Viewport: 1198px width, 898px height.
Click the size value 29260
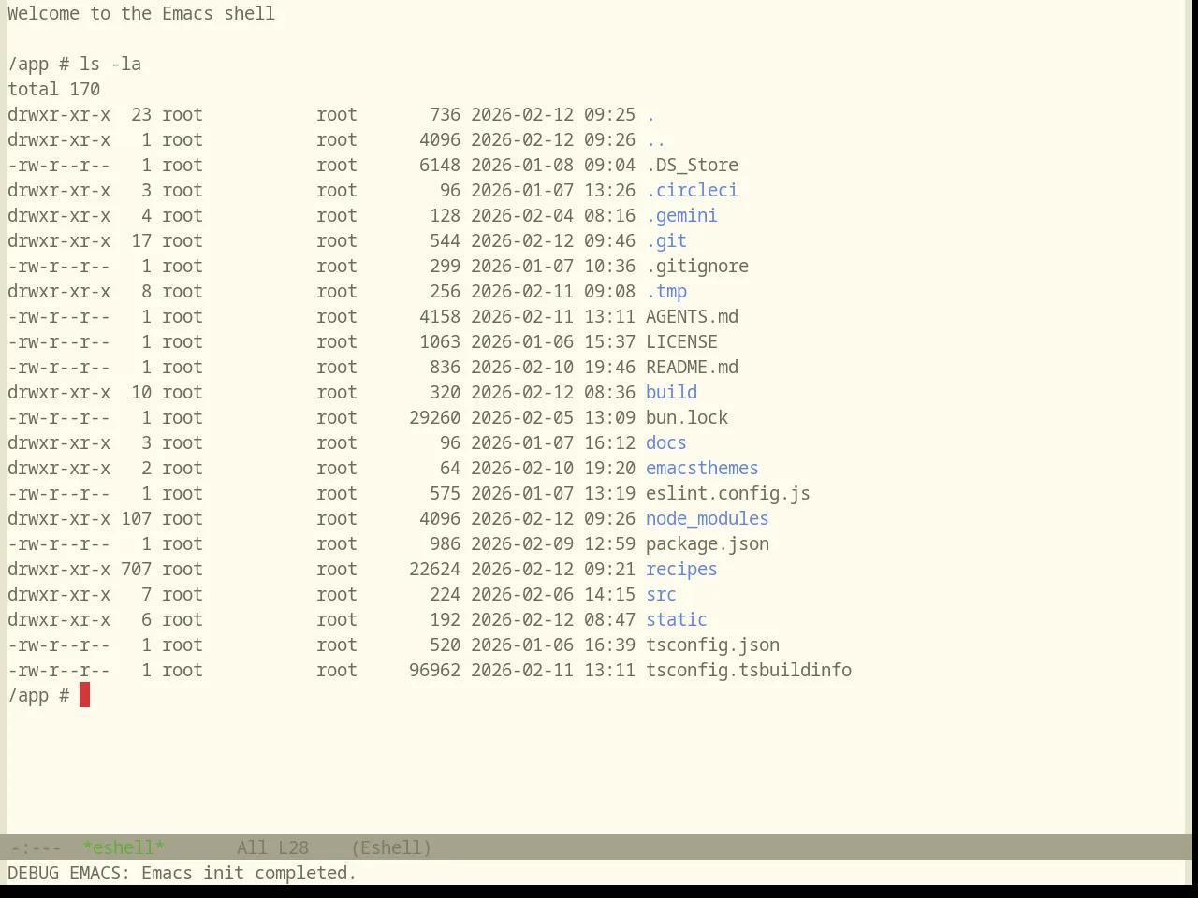pos(434,417)
